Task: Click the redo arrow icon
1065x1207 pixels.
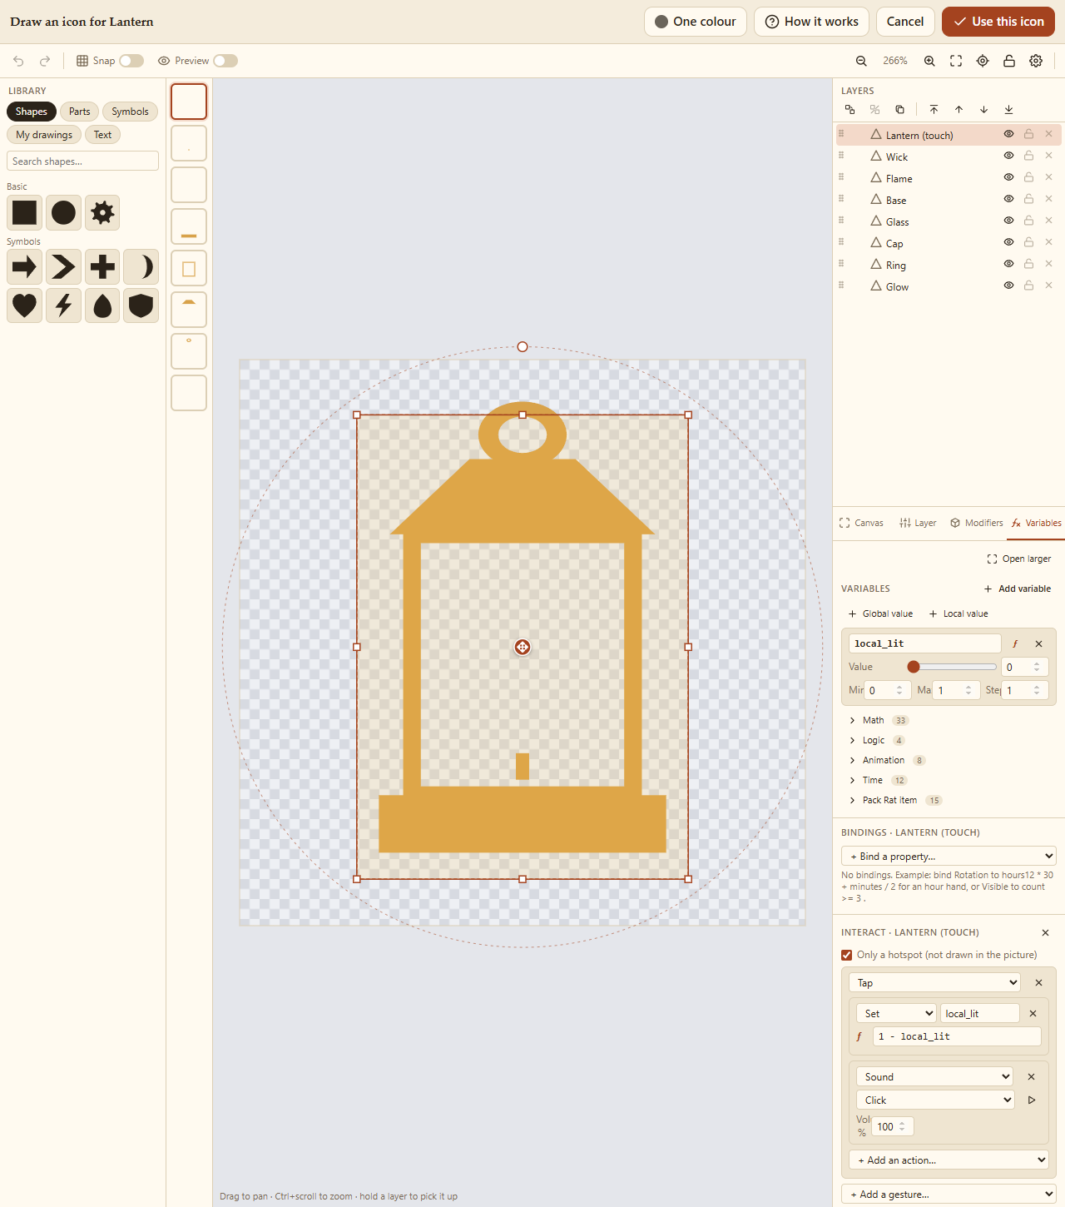Action: point(45,61)
